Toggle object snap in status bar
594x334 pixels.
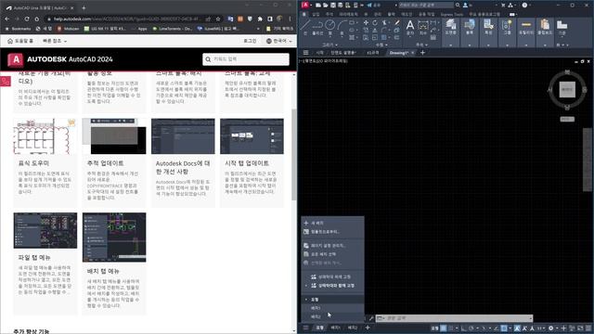(x=504, y=328)
